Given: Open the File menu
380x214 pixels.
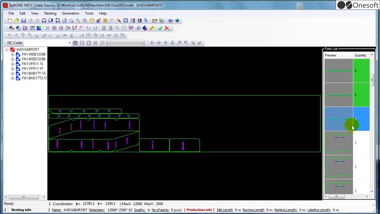Looking at the screenshot, I should click(x=11, y=13).
